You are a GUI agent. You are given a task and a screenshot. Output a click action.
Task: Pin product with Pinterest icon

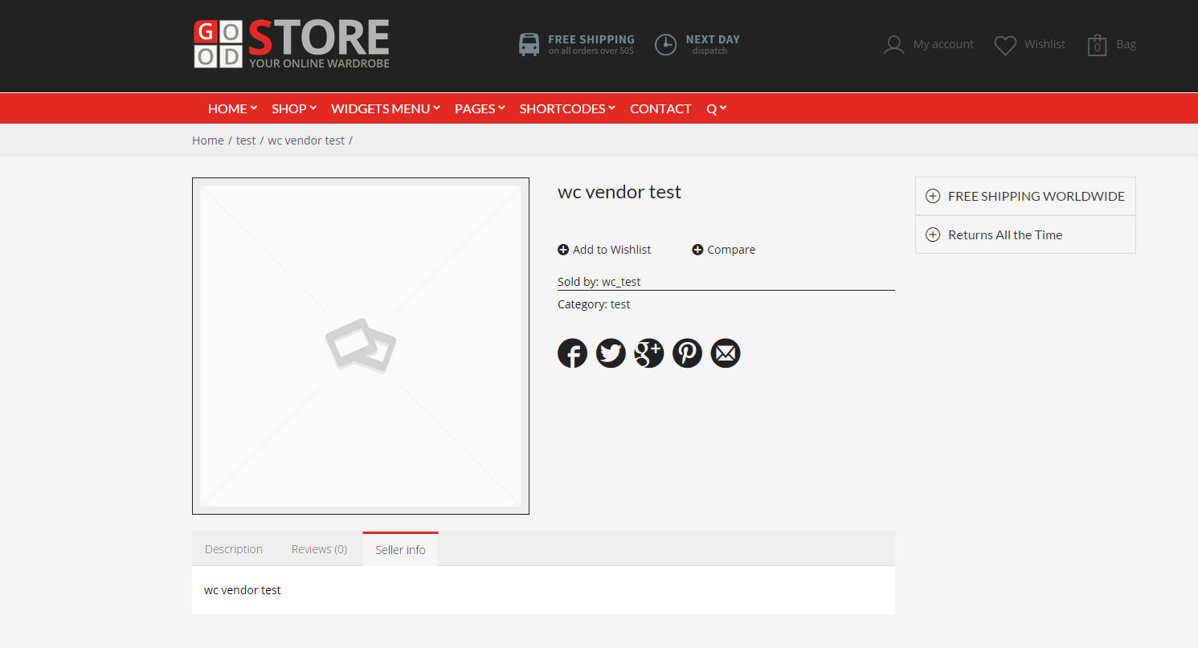pyautogui.click(x=687, y=353)
